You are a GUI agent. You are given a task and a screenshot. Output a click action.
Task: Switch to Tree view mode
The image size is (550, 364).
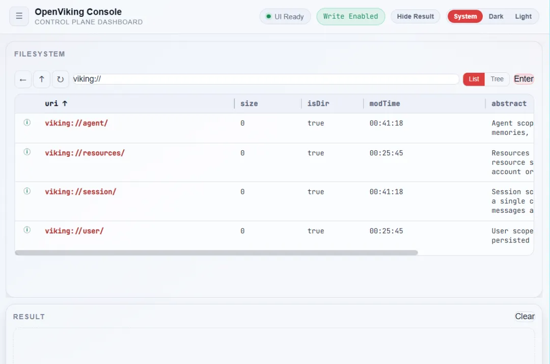tap(497, 79)
